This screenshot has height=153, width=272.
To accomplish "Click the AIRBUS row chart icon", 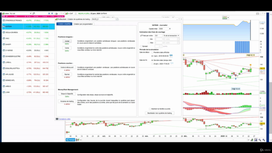I will (x=4, y=86).
